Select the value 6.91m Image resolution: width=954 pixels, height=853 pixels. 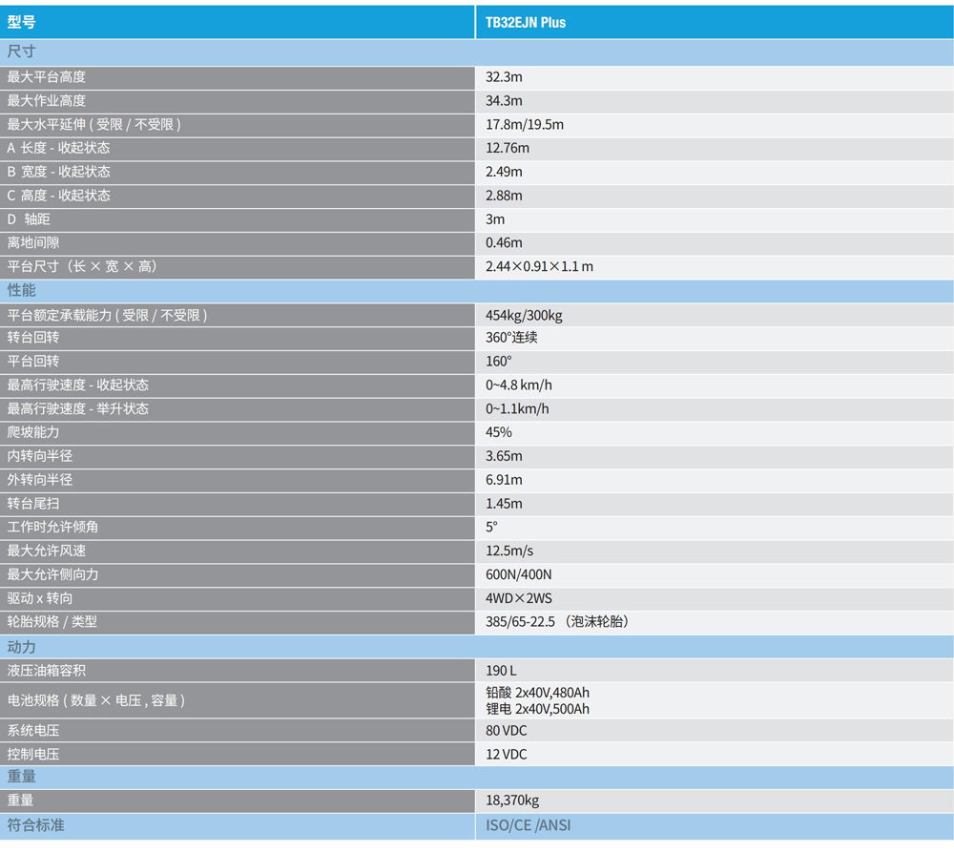tap(504, 479)
